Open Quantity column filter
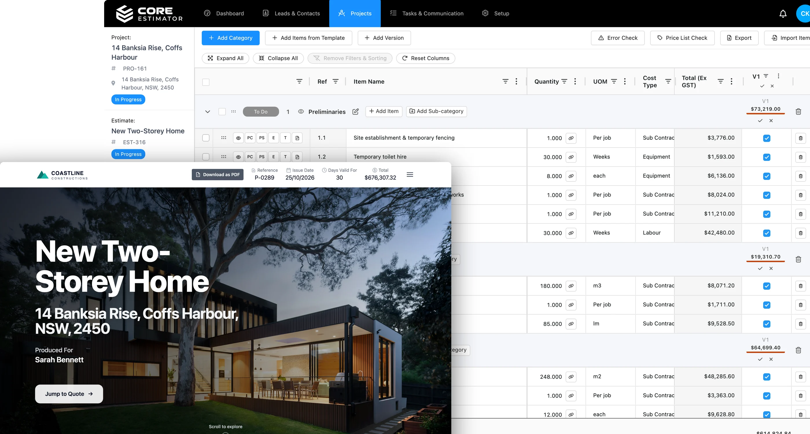Screen dimensions: 810x434 point(564,82)
